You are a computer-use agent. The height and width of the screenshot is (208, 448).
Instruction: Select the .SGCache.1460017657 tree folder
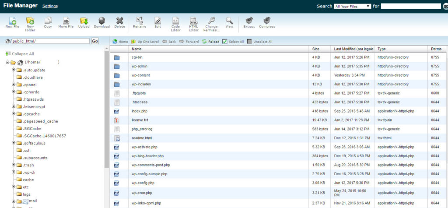coord(44,136)
